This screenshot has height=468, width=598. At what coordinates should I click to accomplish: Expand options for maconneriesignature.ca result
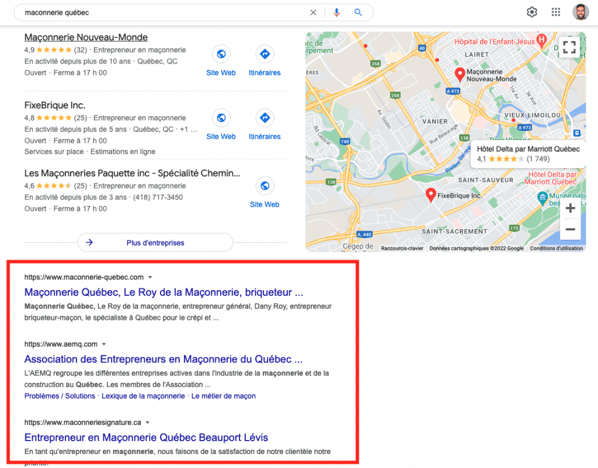click(148, 422)
